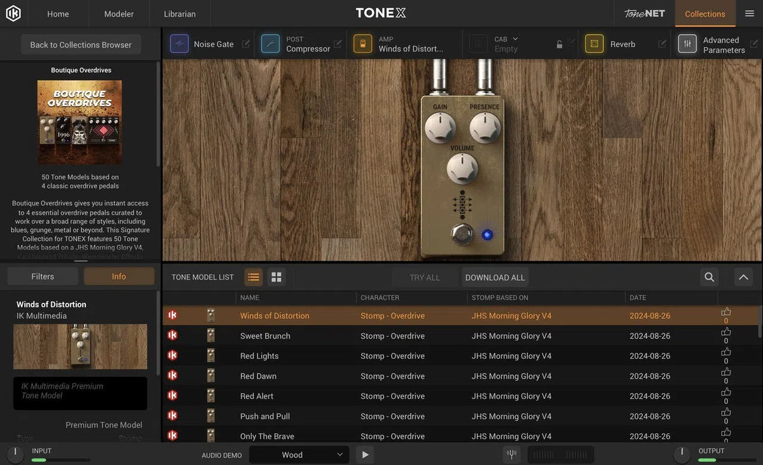This screenshot has width=763, height=465.
Task: Click the search magnifier in Tone Model List
Action: (x=708, y=277)
